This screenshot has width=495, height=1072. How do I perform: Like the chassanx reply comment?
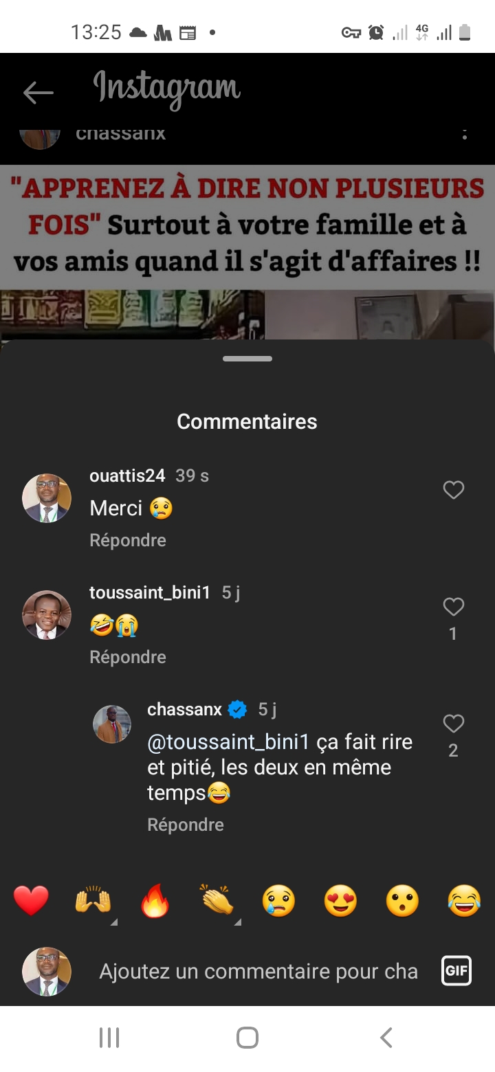click(x=454, y=724)
